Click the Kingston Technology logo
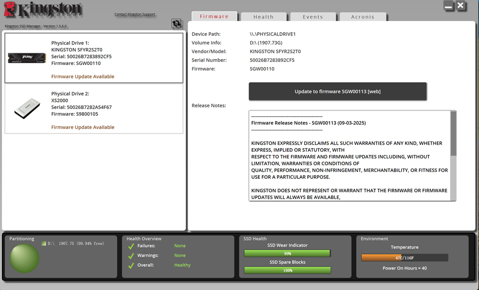The image size is (479, 290). coord(43,9)
